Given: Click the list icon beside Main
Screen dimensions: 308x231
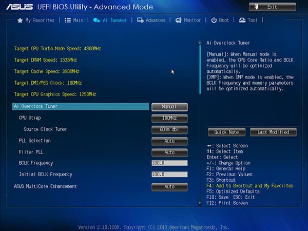Looking at the screenshot, I should [x=68, y=20].
